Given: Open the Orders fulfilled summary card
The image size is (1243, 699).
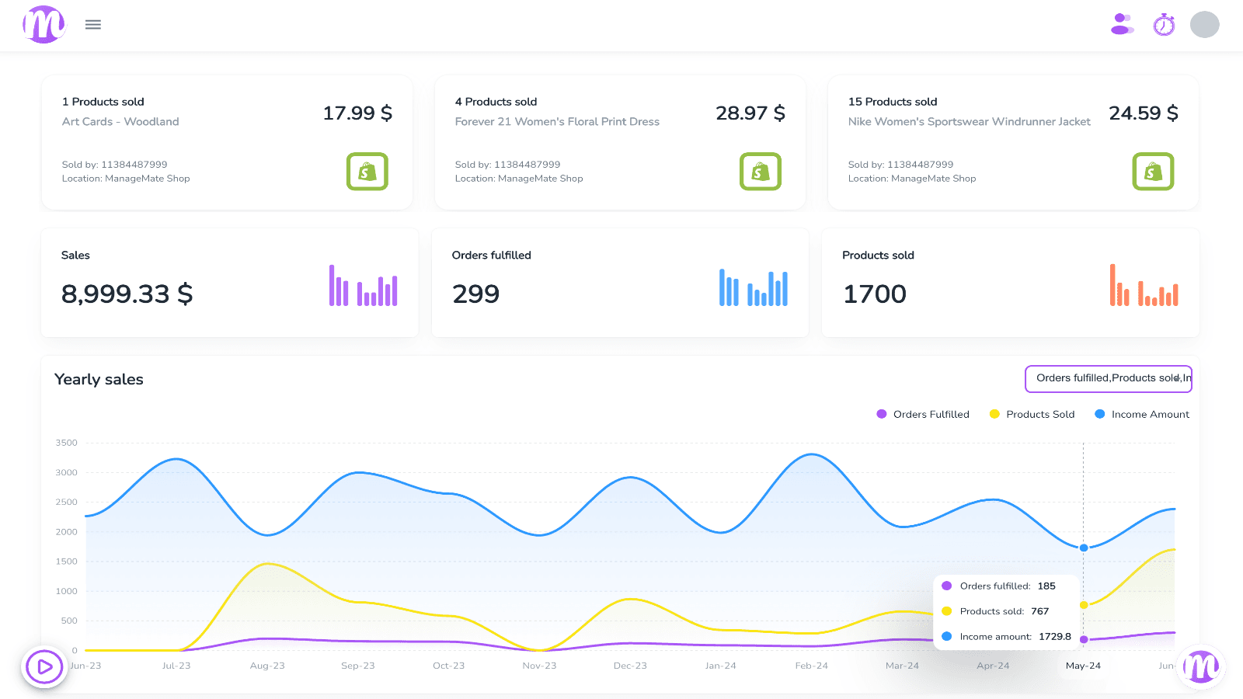Looking at the screenshot, I should [x=620, y=283].
